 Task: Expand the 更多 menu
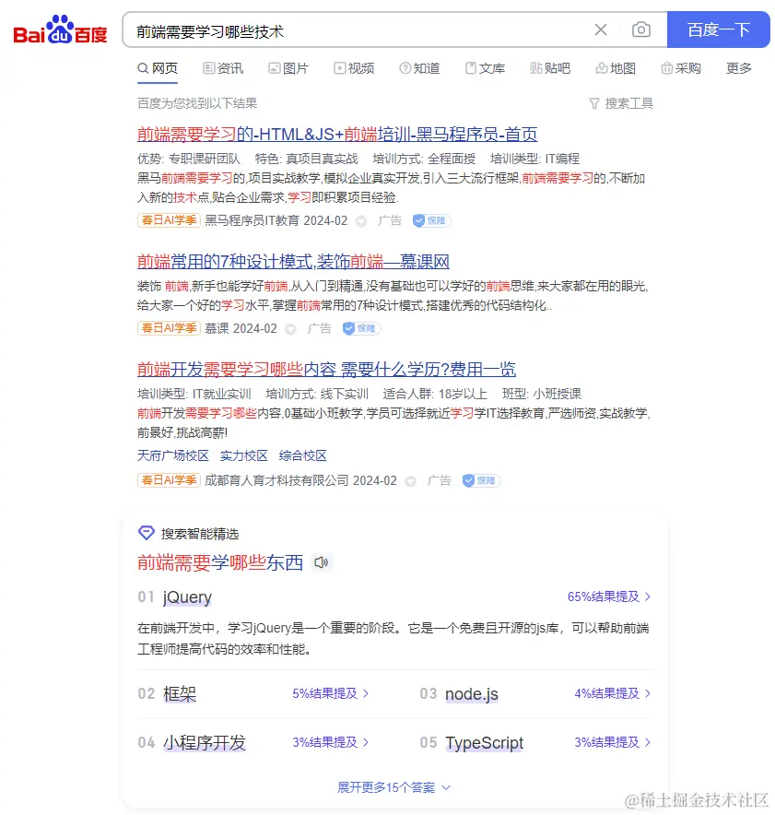coord(739,68)
